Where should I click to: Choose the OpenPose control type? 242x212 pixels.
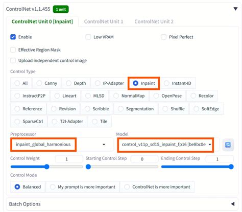(168, 96)
